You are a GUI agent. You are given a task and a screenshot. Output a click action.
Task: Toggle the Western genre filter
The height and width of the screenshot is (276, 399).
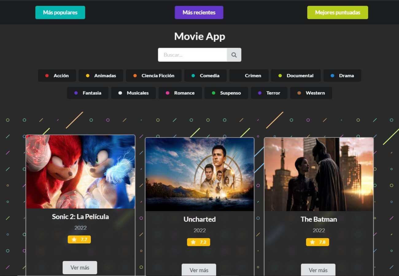click(311, 93)
